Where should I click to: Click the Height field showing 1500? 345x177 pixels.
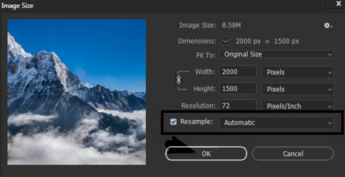(238, 89)
